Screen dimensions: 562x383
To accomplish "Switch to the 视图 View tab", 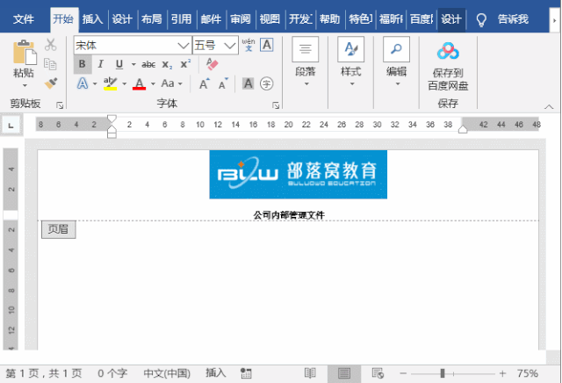I will pos(270,19).
